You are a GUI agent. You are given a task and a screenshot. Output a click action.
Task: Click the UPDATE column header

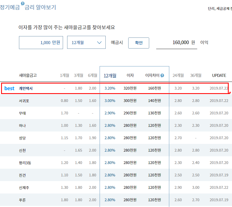click(219, 76)
